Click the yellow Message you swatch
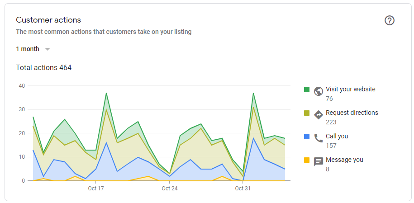This screenshot has width=414, height=203. tap(306, 160)
